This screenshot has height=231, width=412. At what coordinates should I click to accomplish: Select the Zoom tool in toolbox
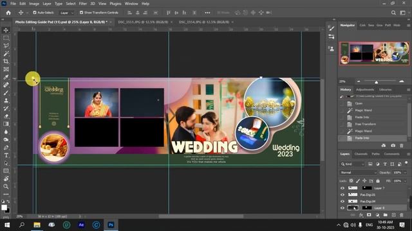pyautogui.click(x=6, y=187)
